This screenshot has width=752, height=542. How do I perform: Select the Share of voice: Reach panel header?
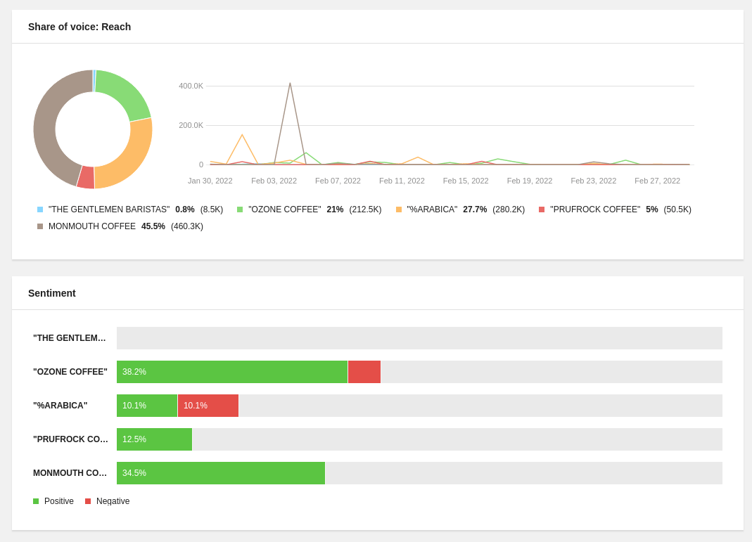coord(79,27)
